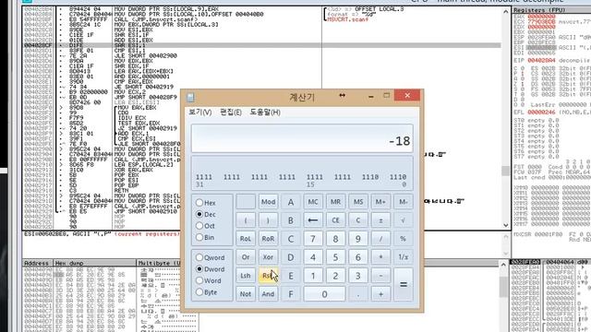Click the equals button
The image size is (591, 332).
click(403, 285)
